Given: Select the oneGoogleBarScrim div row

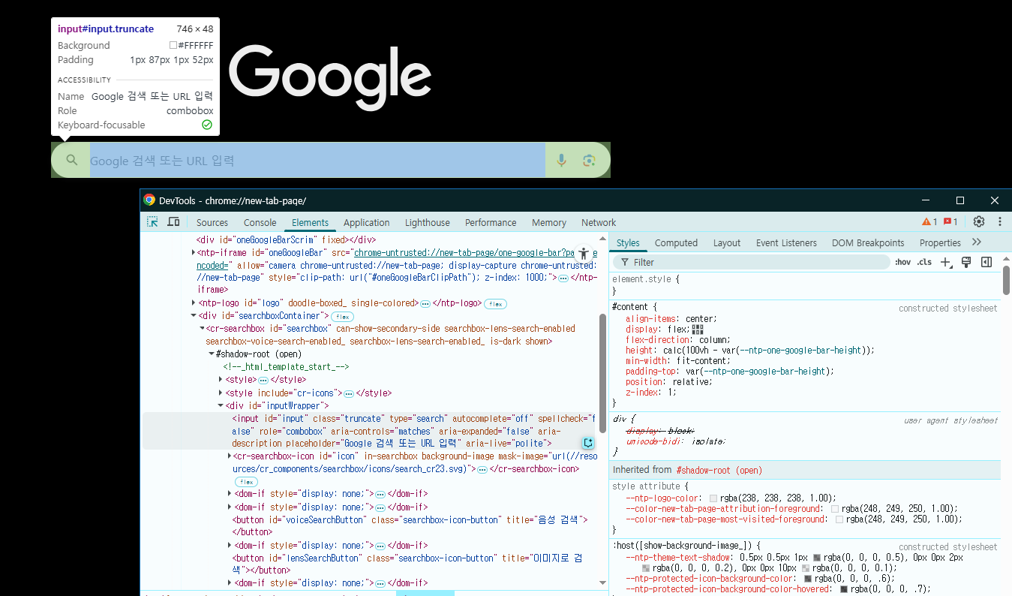Looking at the screenshot, I should tap(286, 240).
